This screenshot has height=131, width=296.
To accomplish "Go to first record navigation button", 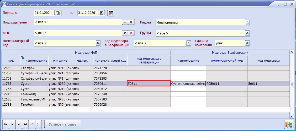I will (6, 124).
